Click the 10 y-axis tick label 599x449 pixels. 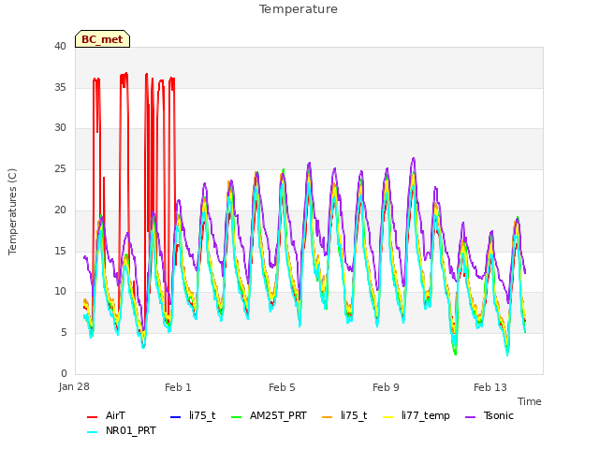click(x=60, y=291)
